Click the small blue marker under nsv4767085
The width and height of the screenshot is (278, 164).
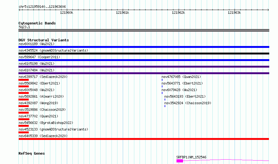click(162, 80)
